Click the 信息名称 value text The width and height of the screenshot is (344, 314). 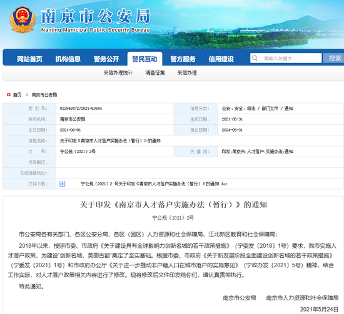pyautogui.click(x=110, y=141)
